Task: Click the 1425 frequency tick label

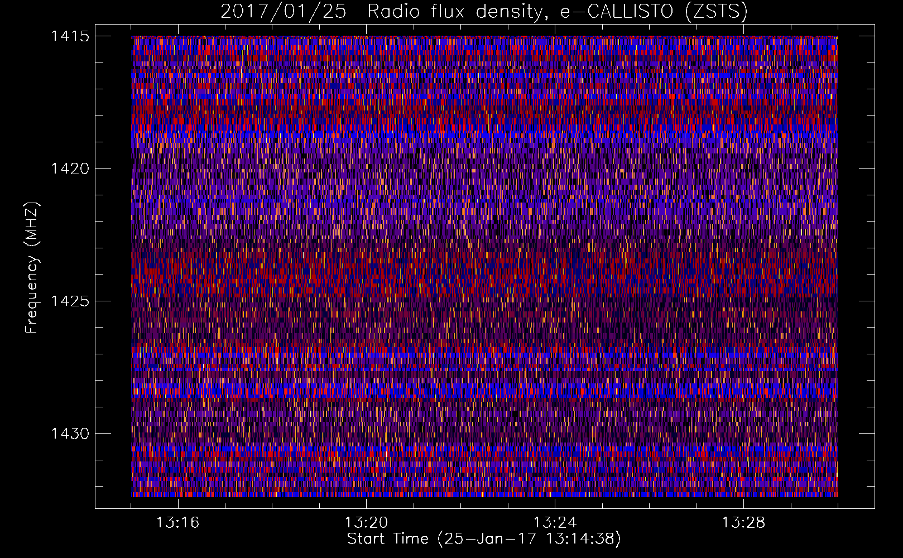Action: pos(70,301)
